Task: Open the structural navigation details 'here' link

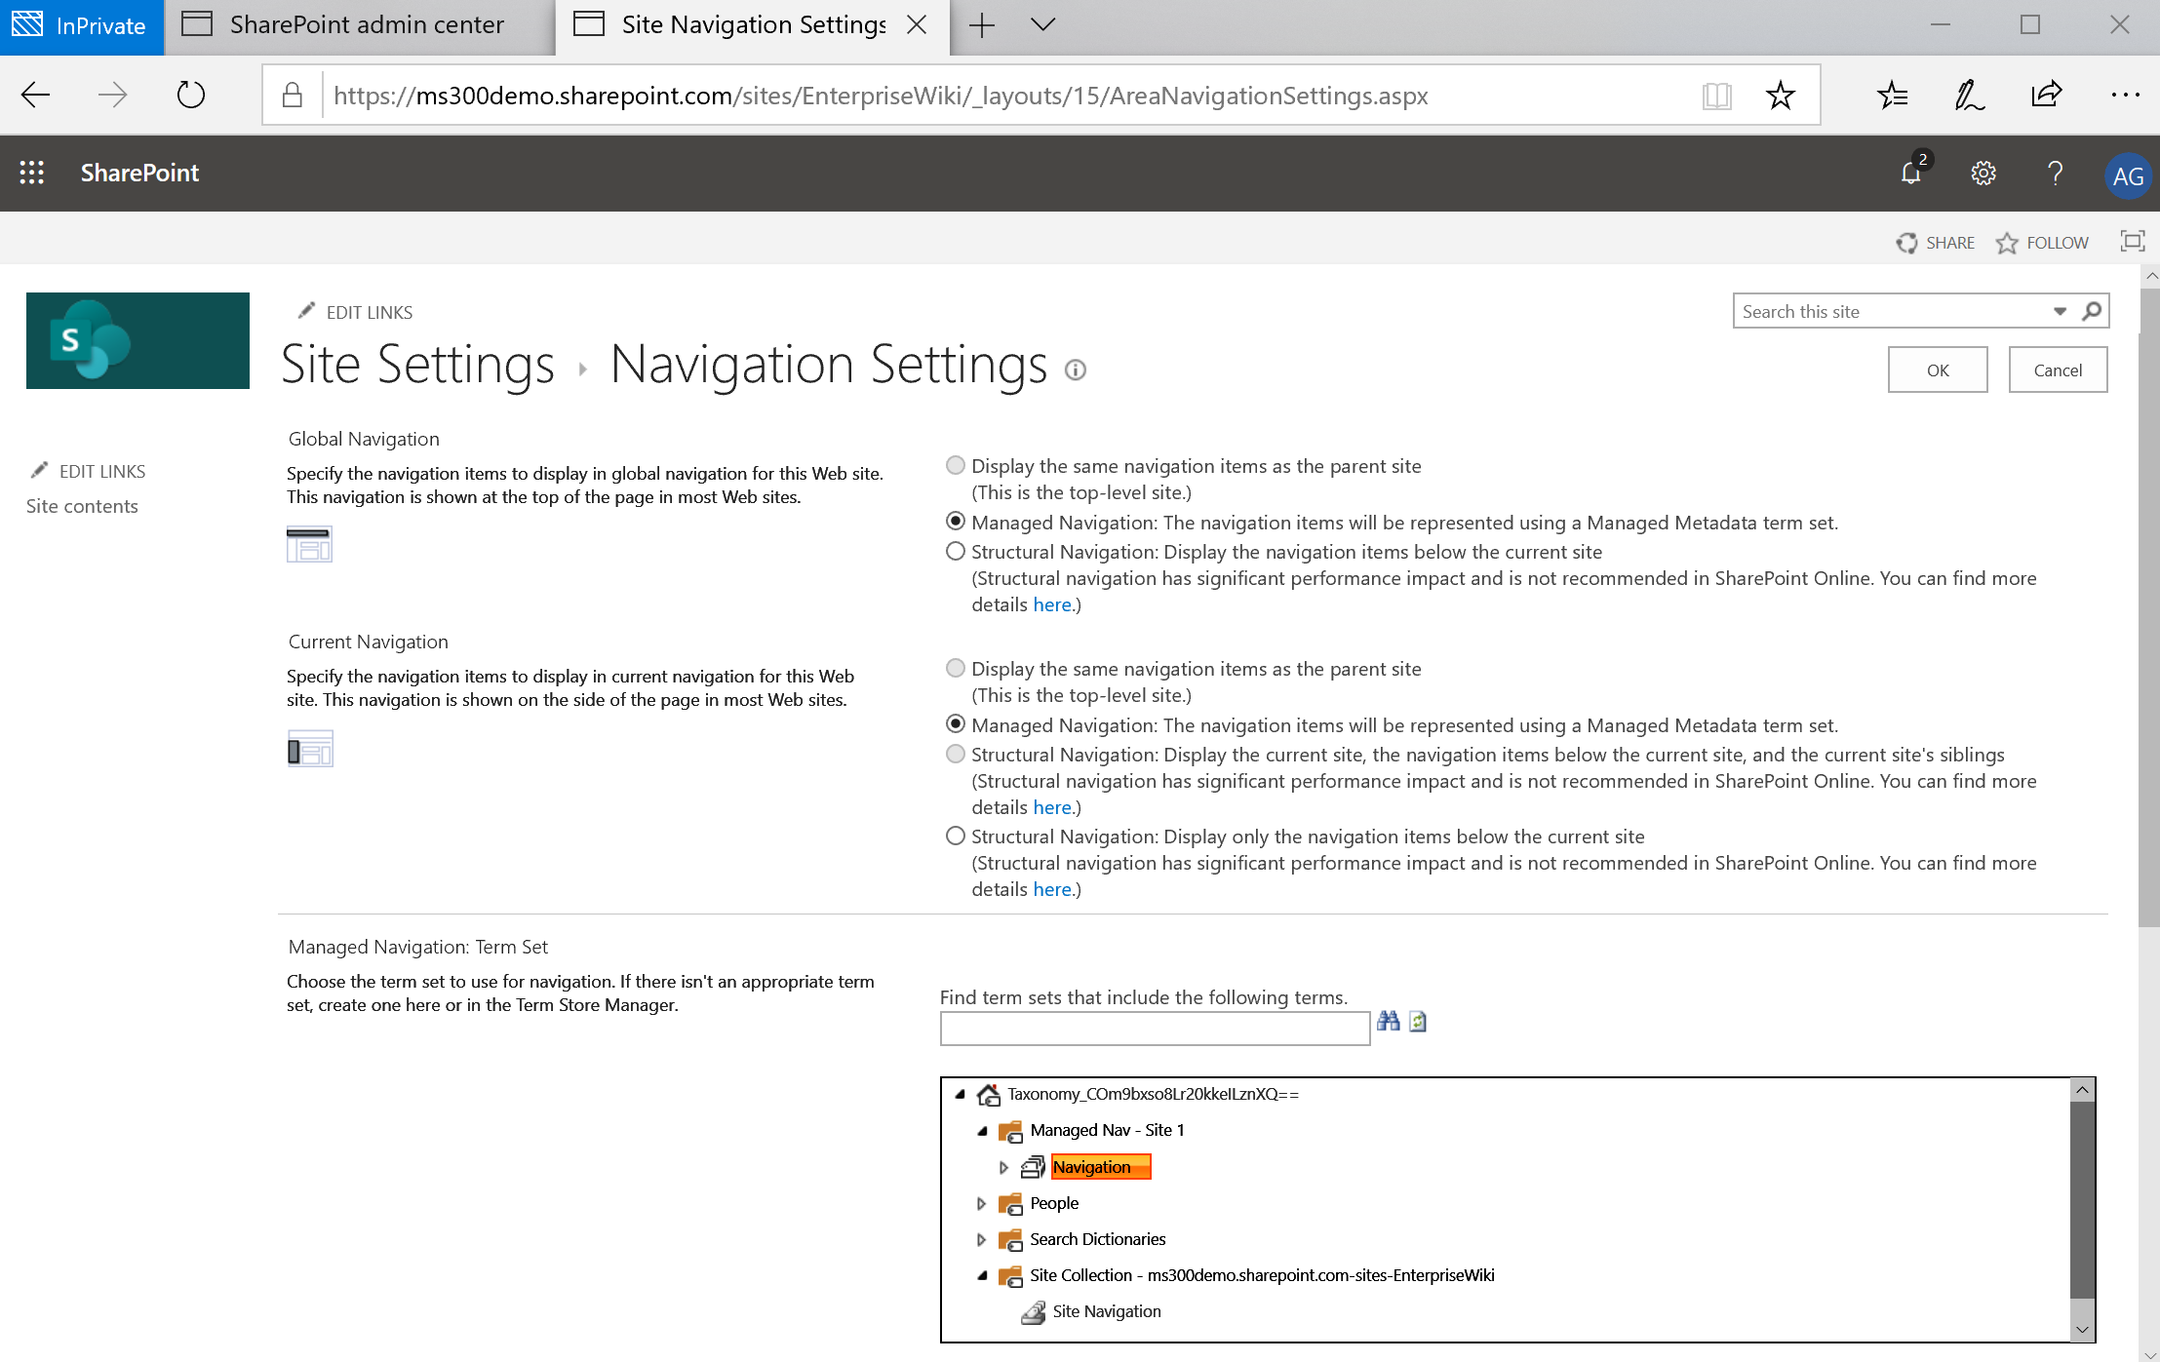Action: click(1051, 604)
